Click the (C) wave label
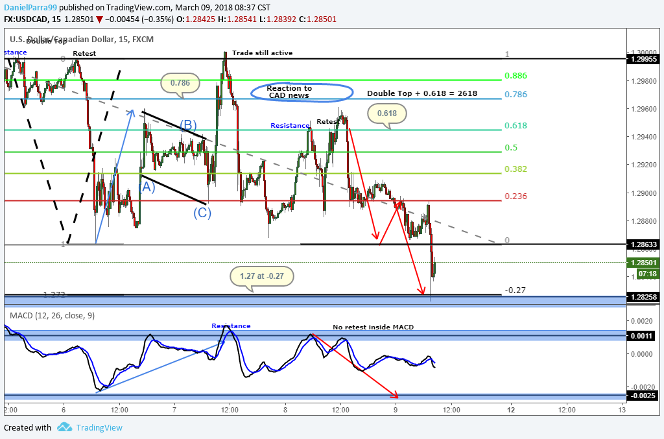This screenshot has width=664, height=439. (202, 213)
